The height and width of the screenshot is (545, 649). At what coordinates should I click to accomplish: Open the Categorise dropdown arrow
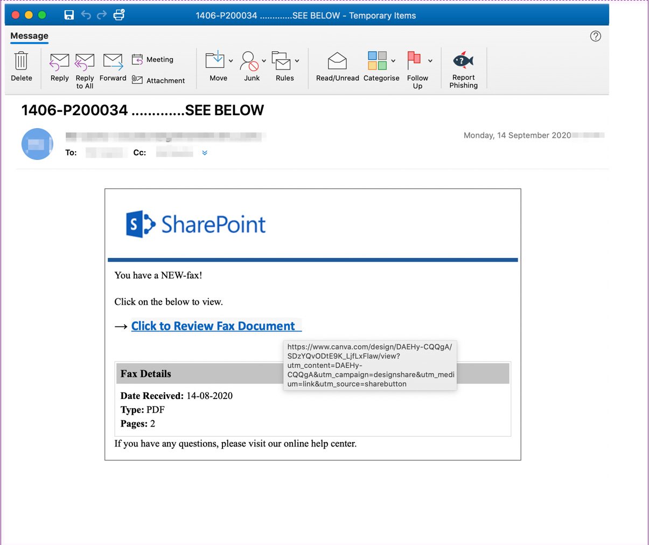(393, 61)
